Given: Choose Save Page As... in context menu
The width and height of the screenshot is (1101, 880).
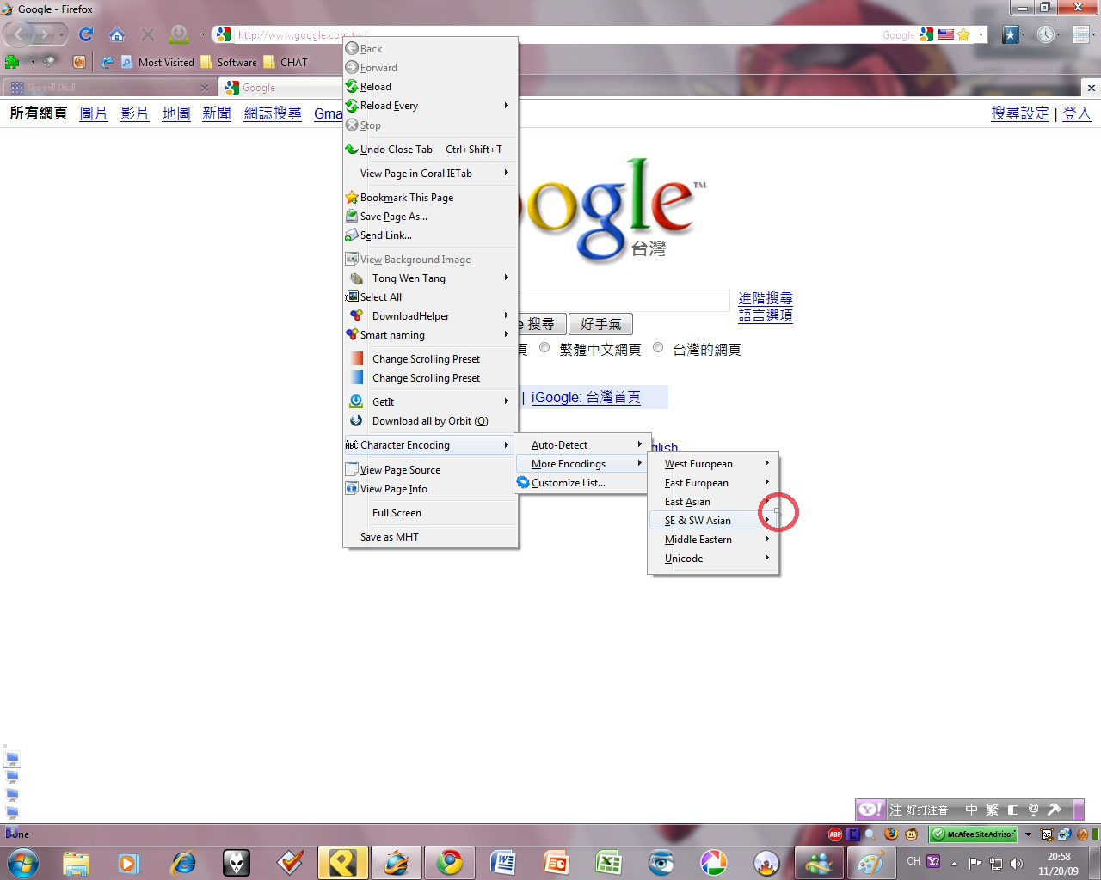Looking at the screenshot, I should pos(430,216).
